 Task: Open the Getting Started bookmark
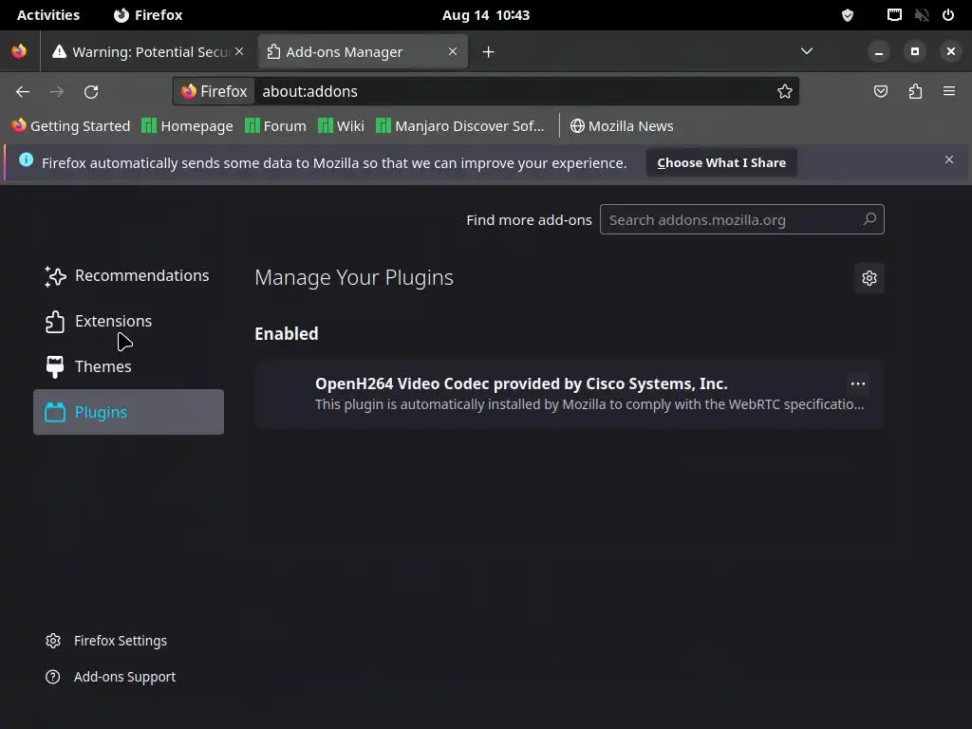pos(70,126)
